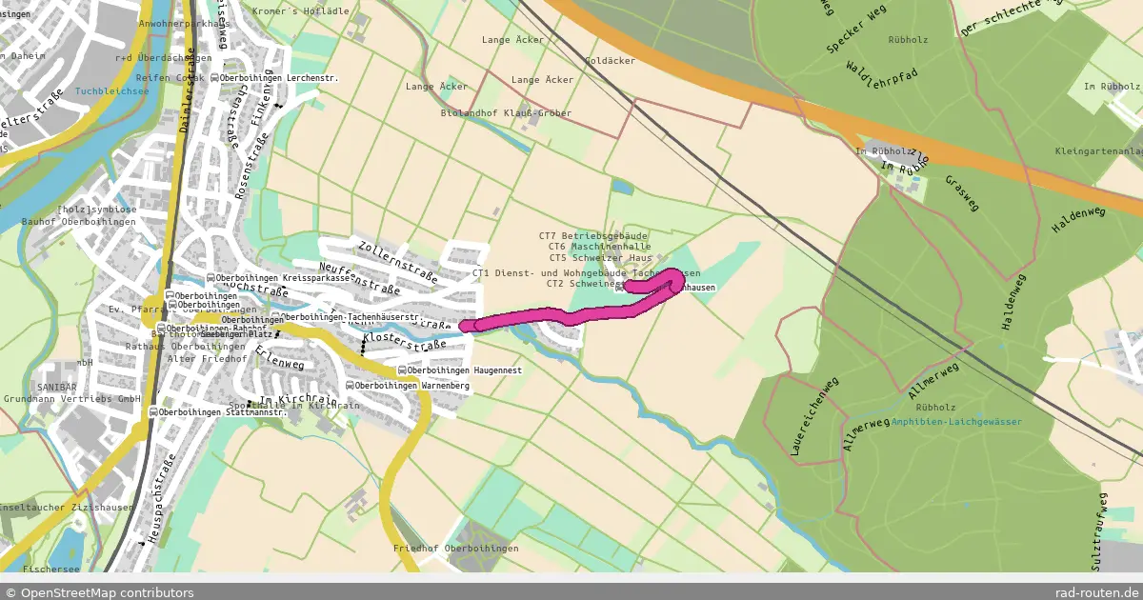Click the OpenStreetMap contributors attribution

pos(98,592)
